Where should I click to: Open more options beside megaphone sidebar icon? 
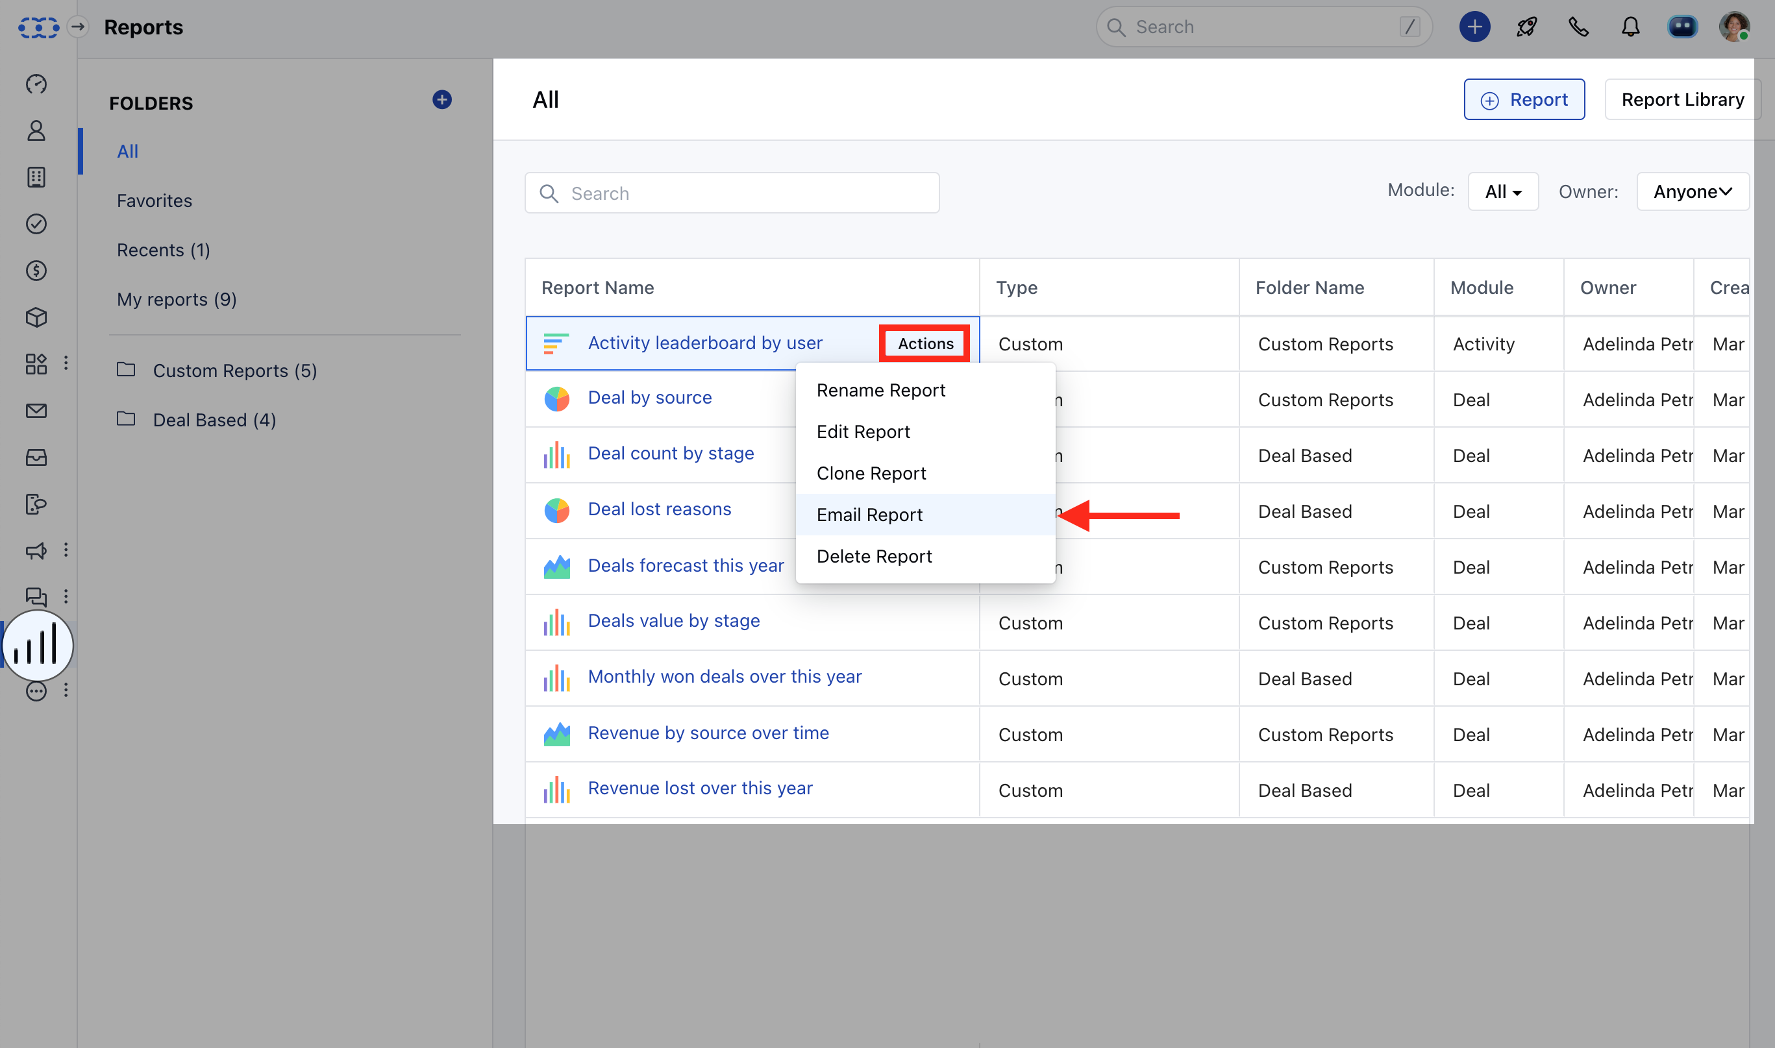point(66,550)
